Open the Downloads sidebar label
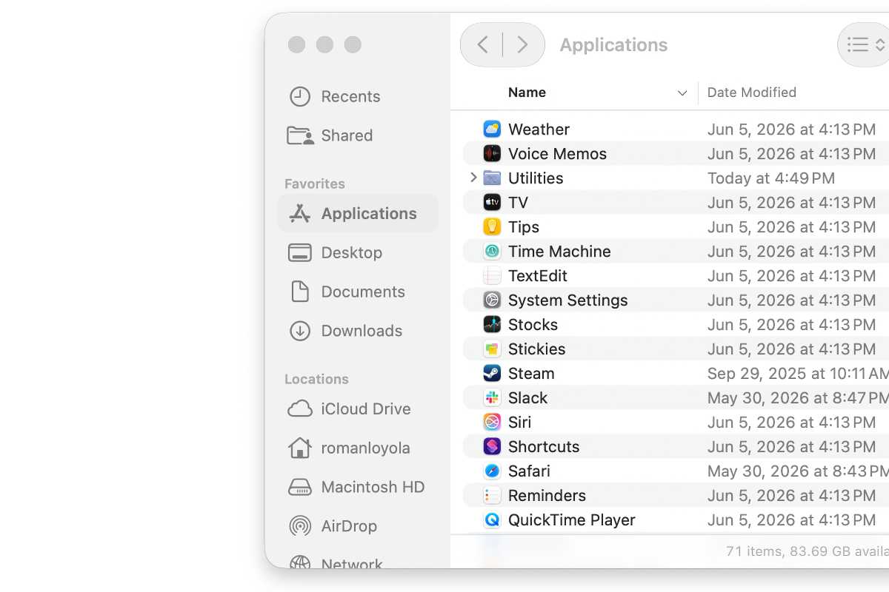 (x=362, y=331)
